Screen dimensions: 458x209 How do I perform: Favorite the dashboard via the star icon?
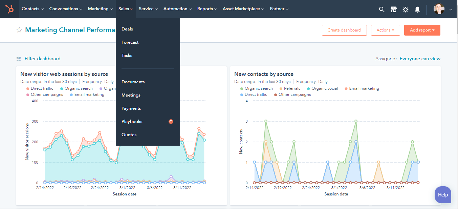pos(19,30)
